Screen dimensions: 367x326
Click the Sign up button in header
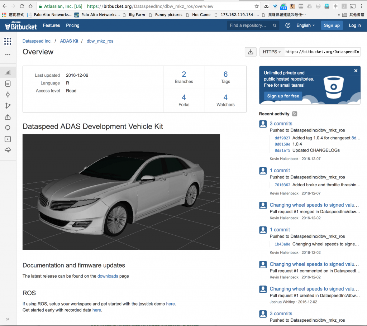(x=332, y=25)
